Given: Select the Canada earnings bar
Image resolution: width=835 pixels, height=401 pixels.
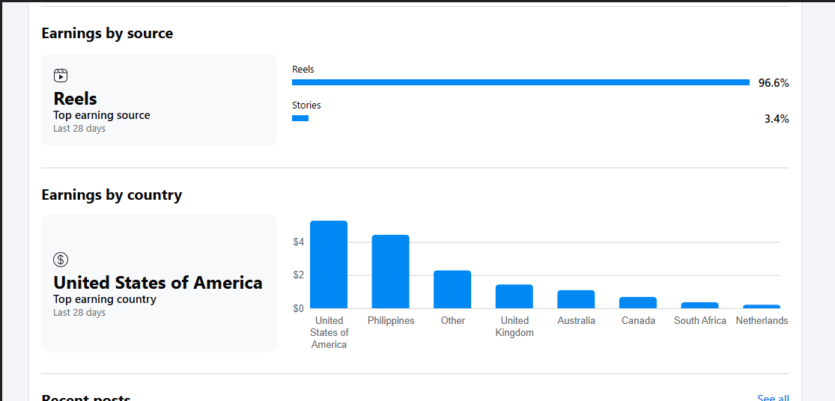Looking at the screenshot, I should click(638, 302).
